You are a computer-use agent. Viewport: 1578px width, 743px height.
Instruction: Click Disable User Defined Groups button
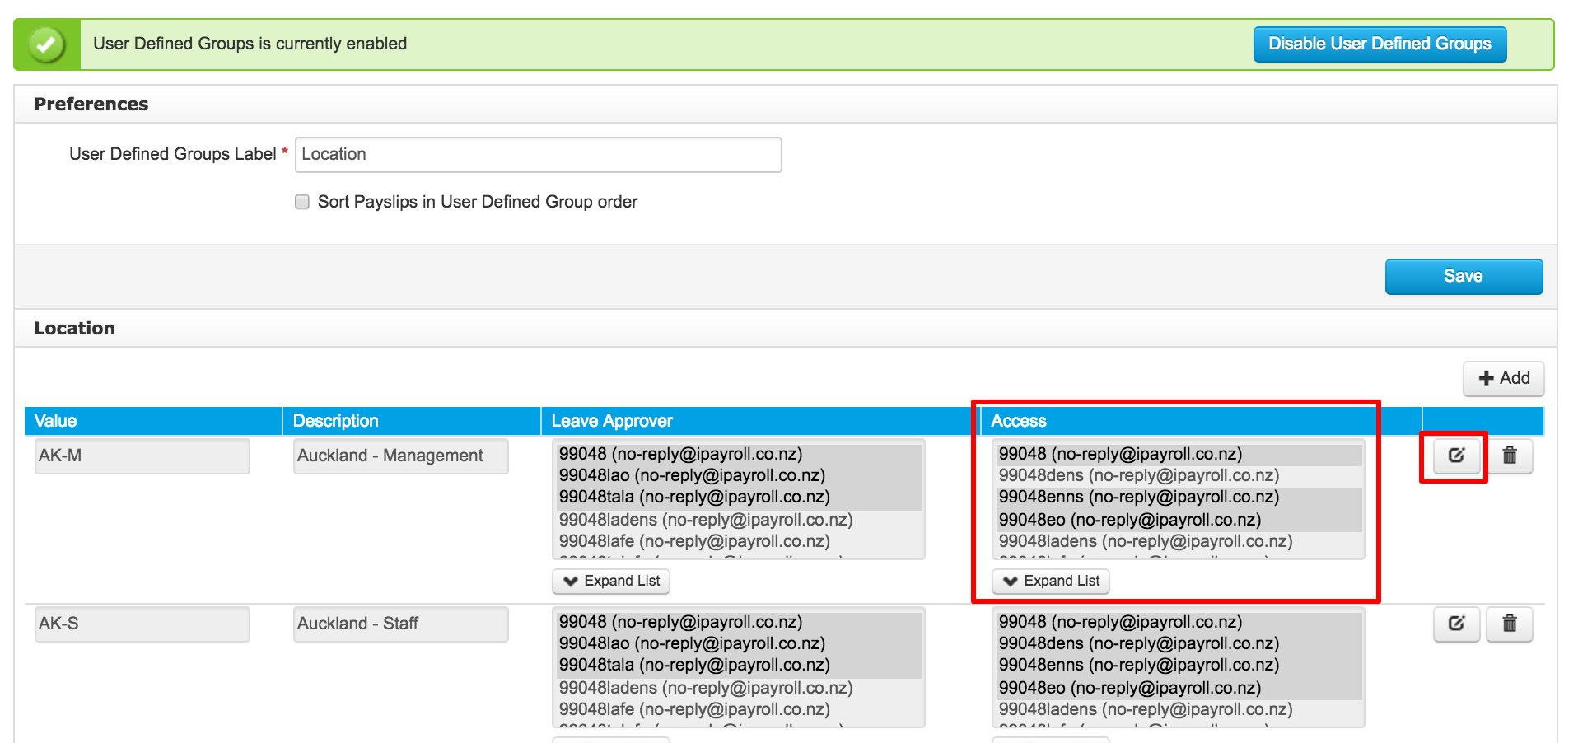click(1380, 44)
